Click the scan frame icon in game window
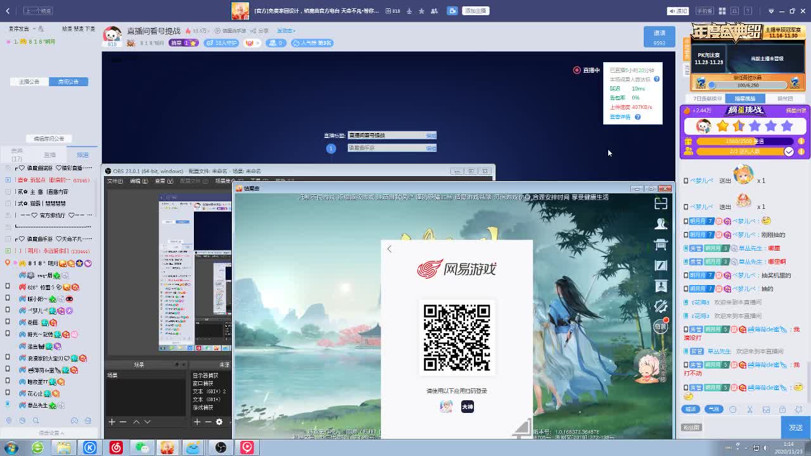The image size is (811, 456). pyautogui.click(x=661, y=203)
